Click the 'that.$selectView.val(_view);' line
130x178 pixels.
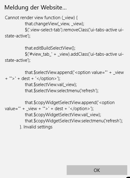pos(51,85)
